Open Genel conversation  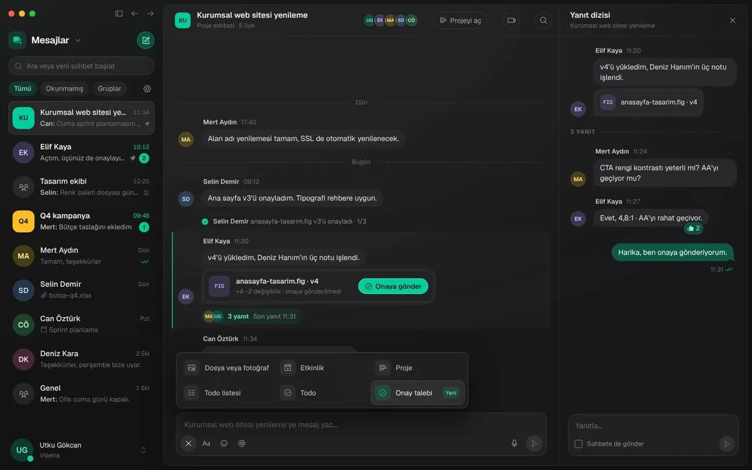[x=81, y=394]
